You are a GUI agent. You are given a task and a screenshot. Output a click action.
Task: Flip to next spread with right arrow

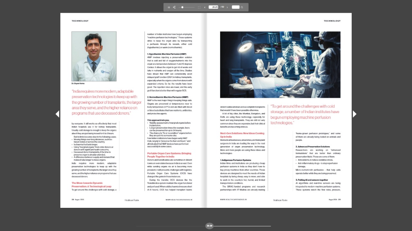(355, 114)
